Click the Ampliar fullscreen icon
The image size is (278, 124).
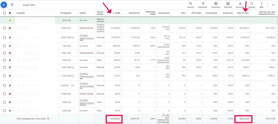pyautogui.click(x=252, y=5)
